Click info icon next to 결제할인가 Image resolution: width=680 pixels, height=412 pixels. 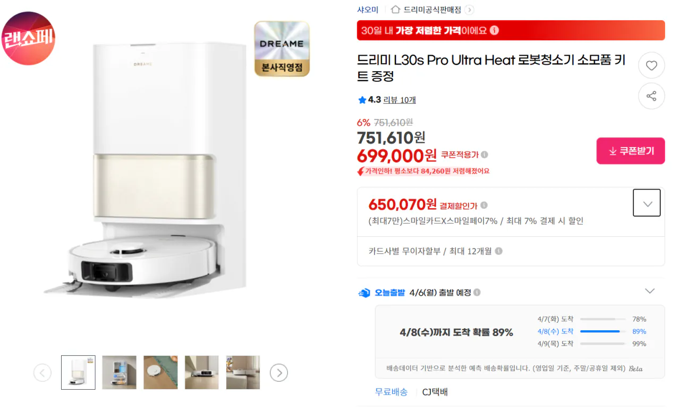(x=484, y=205)
